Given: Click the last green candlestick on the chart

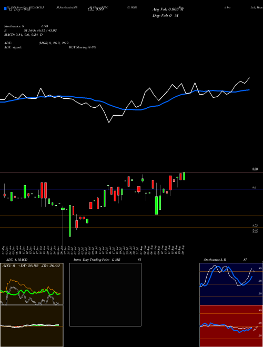Looking at the screenshot, I should pyautogui.click(x=184, y=176).
